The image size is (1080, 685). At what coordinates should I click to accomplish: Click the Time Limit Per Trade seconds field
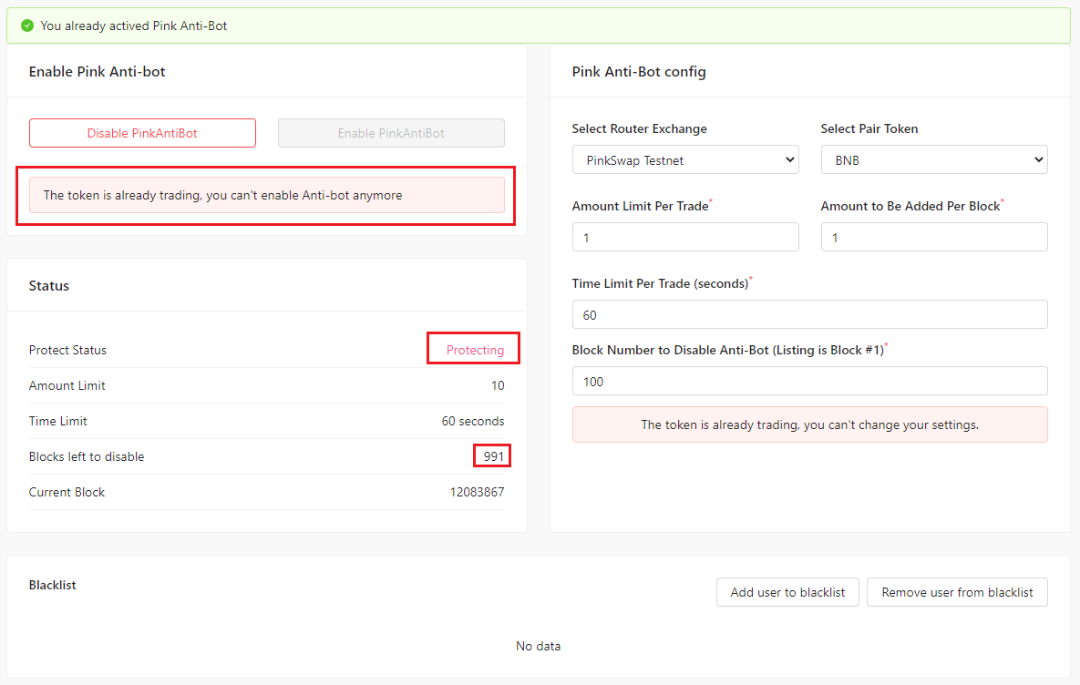(810, 314)
